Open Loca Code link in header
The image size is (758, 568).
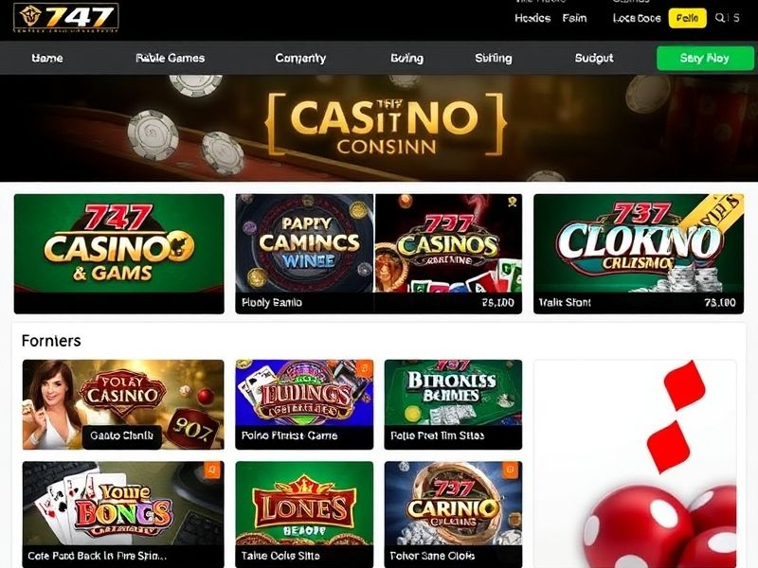point(637,18)
